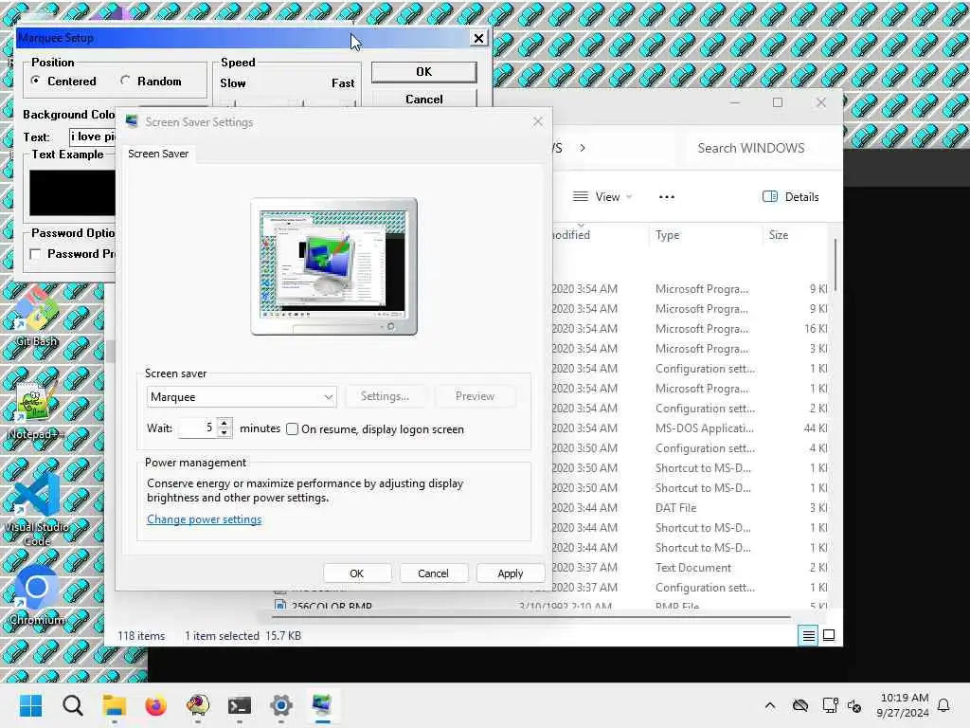Image resolution: width=970 pixels, height=728 pixels.
Task: Open taskbar Search
Action: 72,705
